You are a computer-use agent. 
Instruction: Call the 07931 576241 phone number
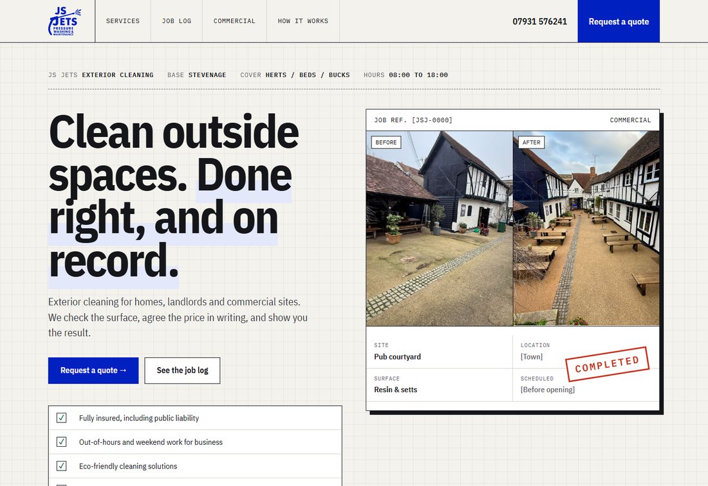(539, 22)
